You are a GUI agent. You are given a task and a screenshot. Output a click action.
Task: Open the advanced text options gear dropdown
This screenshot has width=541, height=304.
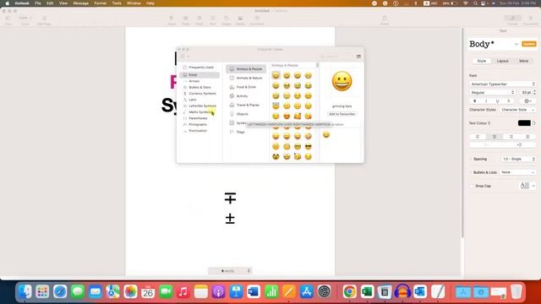tap(528, 101)
